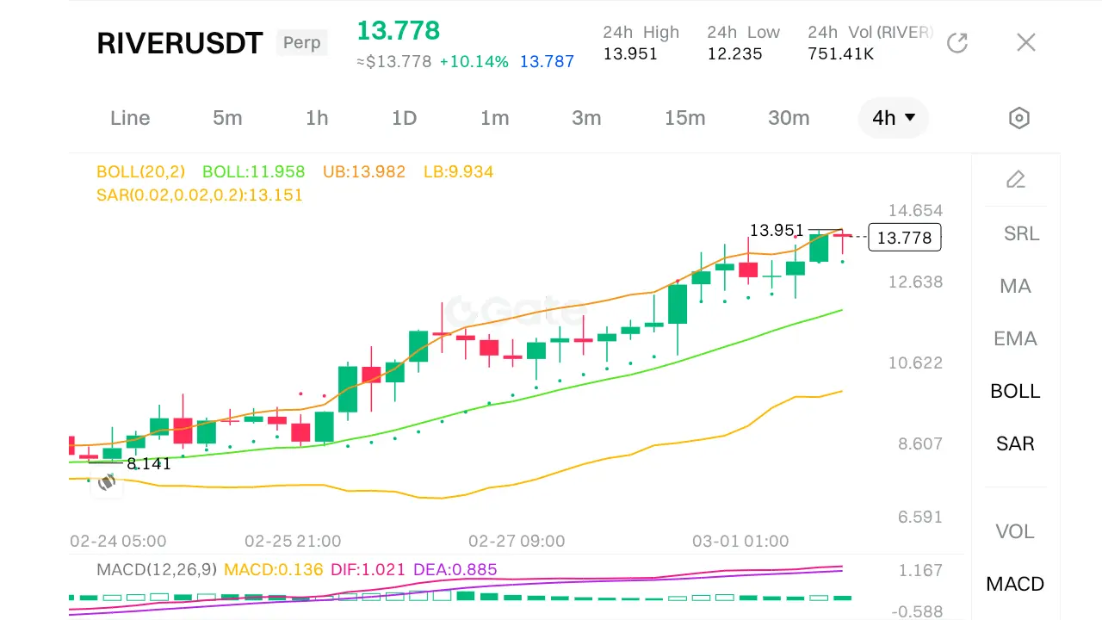
Task: Click the 13.951 high marker on chart
Action: point(776,230)
